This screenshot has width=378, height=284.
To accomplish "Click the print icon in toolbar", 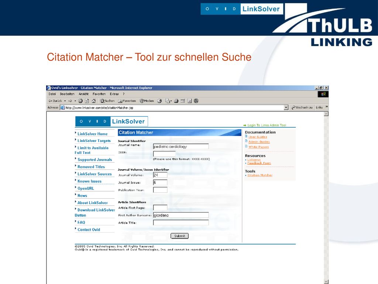I will tap(176, 101).
